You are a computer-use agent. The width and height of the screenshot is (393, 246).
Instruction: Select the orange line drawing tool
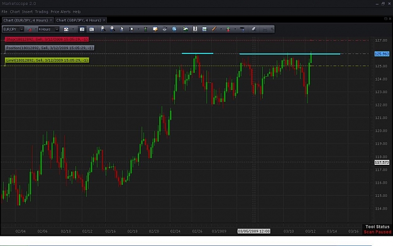pyautogui.click(x=214, y=29)
